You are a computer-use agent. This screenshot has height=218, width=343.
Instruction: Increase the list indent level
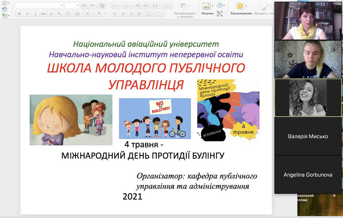click(x=146, y=5)
